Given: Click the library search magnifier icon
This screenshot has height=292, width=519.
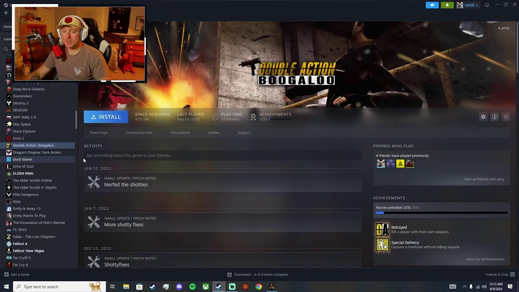Looking at the screenshot, I should click(6, 49).
